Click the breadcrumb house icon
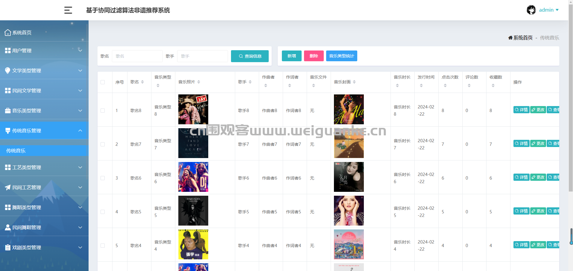Image resolution: width=573 pixels, height=271 pixels. [x=510, y=38]
